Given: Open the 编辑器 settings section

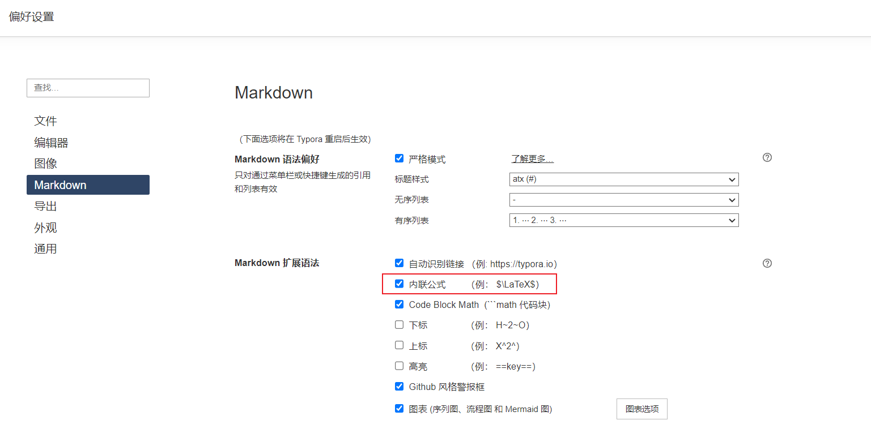Looking at the screenshot, I should pyautogui.click(x=88, y=143).
